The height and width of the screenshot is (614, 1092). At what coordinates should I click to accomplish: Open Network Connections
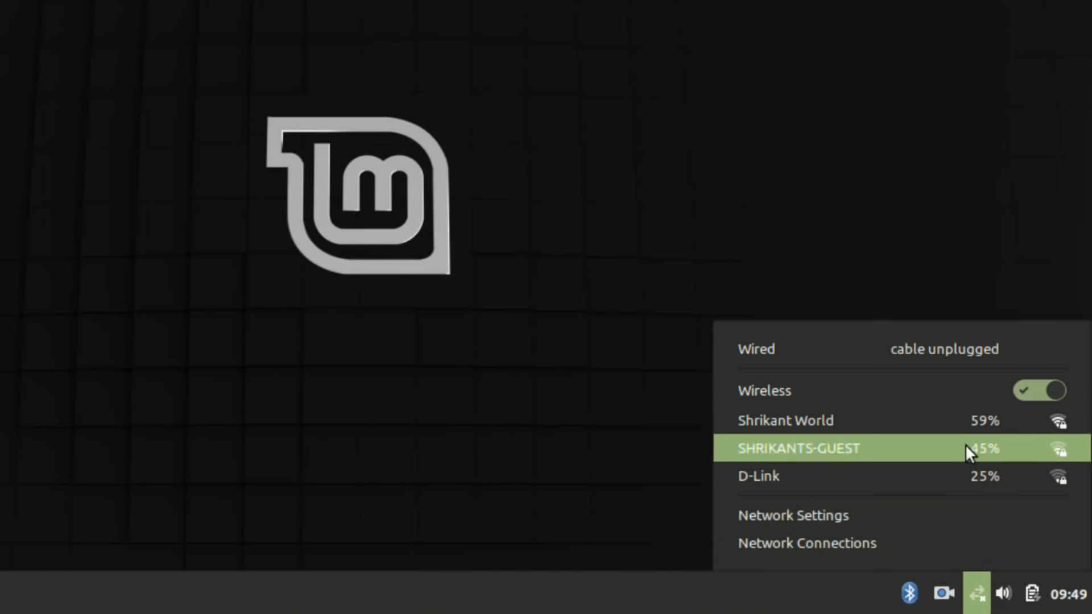tap(806, 544)
